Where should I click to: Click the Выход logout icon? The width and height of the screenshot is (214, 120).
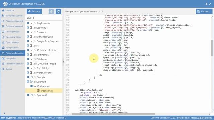pos(3,69)
